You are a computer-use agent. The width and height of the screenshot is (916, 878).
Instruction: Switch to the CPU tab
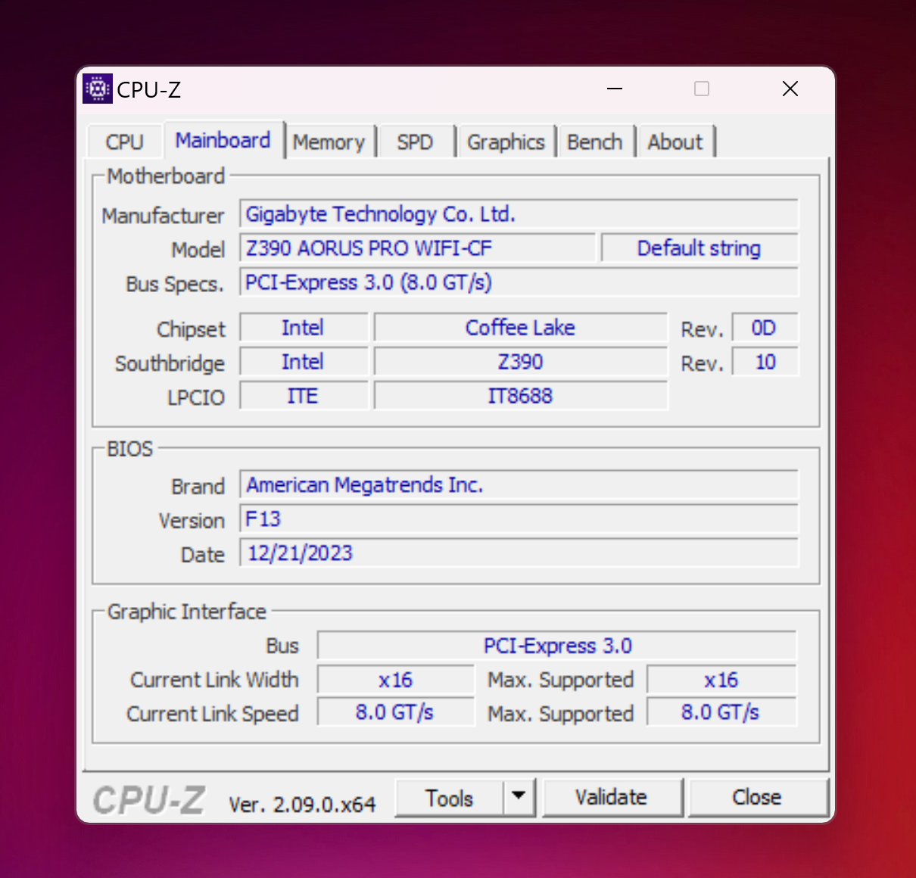[125, 142]
